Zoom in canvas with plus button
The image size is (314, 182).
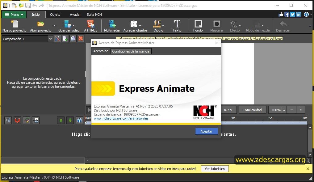coord(301,110)
